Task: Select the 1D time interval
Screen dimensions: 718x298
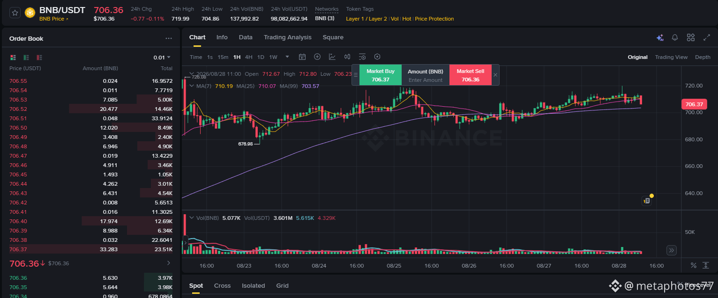Action: click(261, 57)
